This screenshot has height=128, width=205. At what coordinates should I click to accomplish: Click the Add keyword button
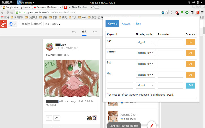coord(191,85)
